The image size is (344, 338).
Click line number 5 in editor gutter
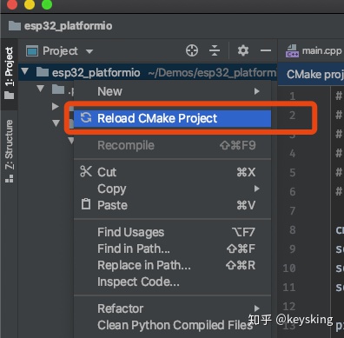coord(293,173)
